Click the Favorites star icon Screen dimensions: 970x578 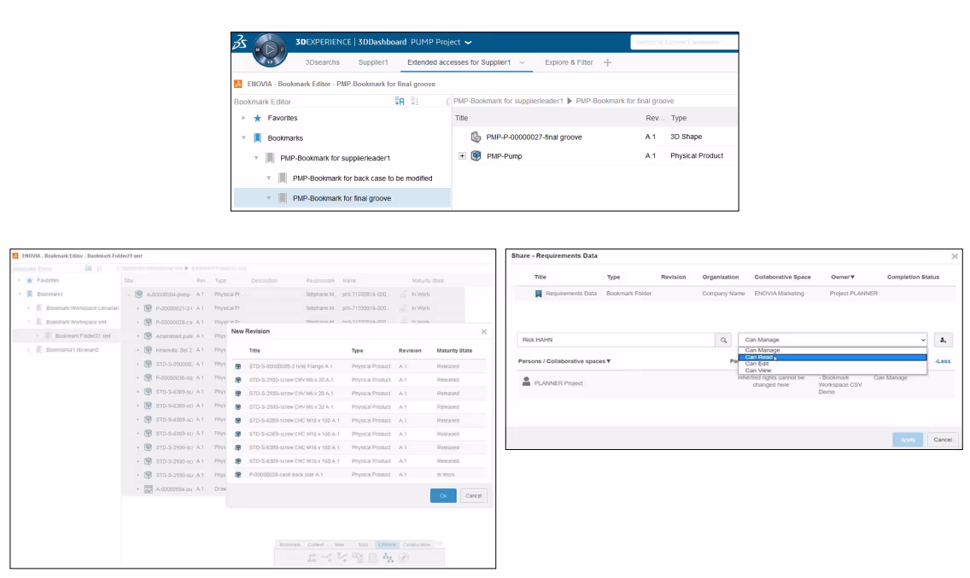click(x=257, y=118)
